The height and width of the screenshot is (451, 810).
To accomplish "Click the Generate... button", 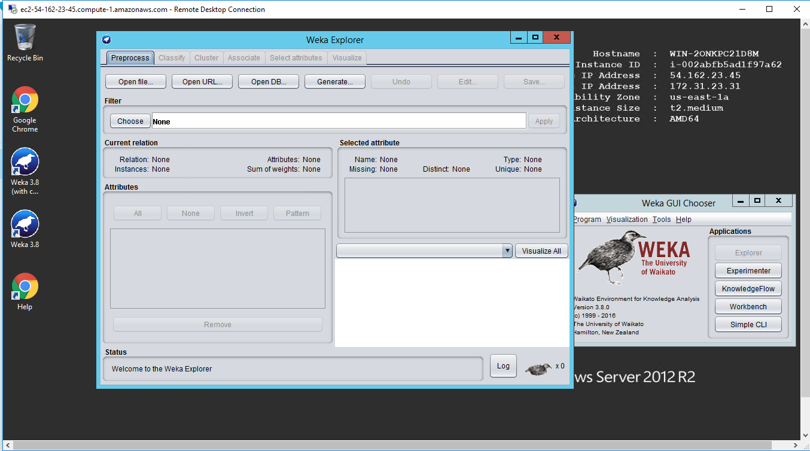I will pos(334,82).
